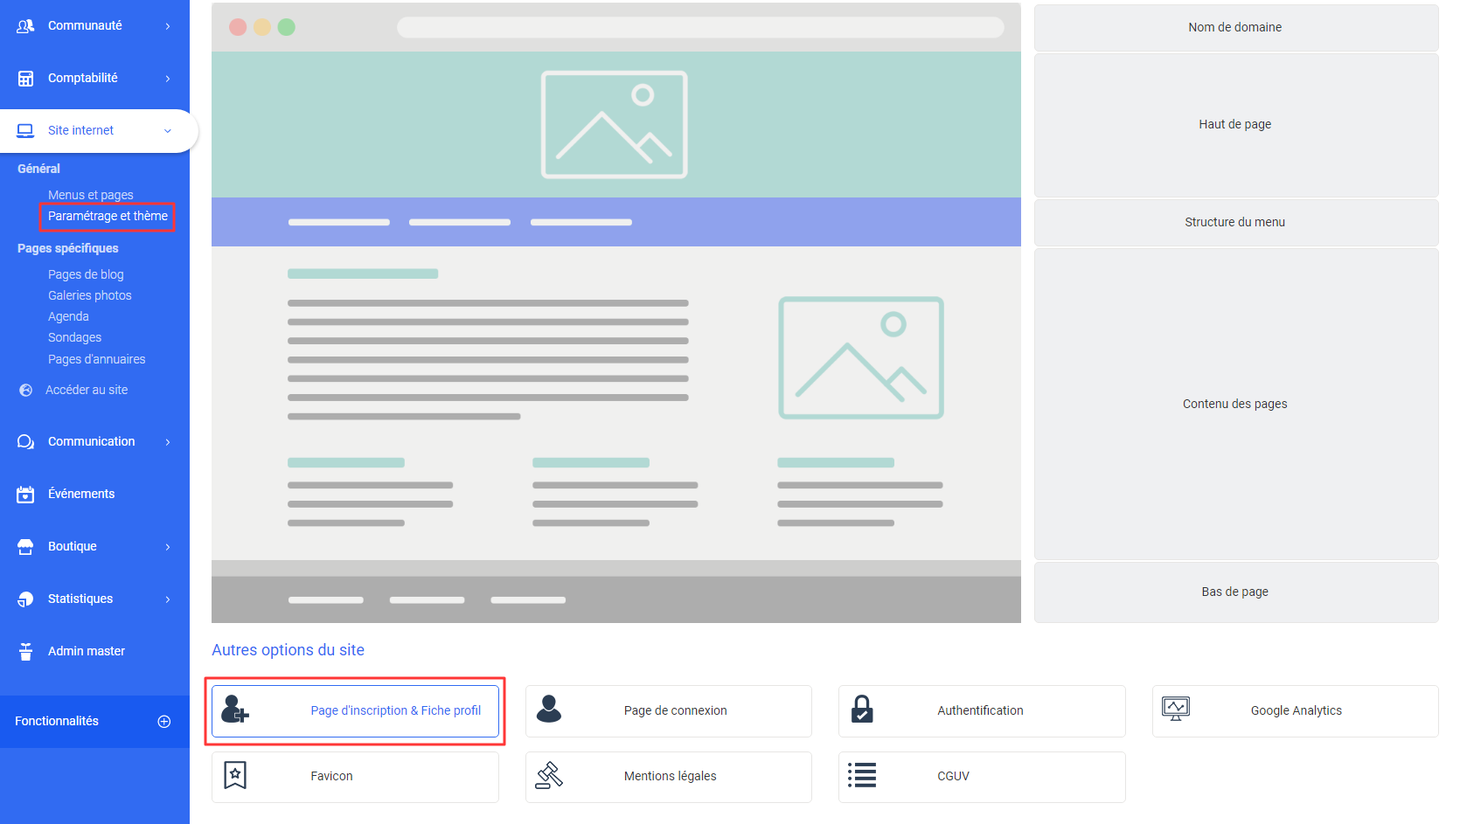Collapse the Site internet menu chevron
Viewport: 1460px width, 824px height.
click(x=168, y=131)
